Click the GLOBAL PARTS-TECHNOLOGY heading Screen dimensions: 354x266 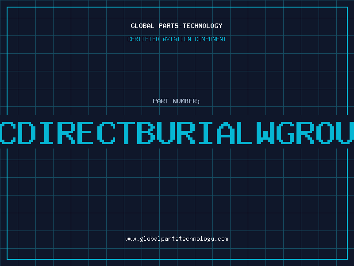tap(177, 26)
